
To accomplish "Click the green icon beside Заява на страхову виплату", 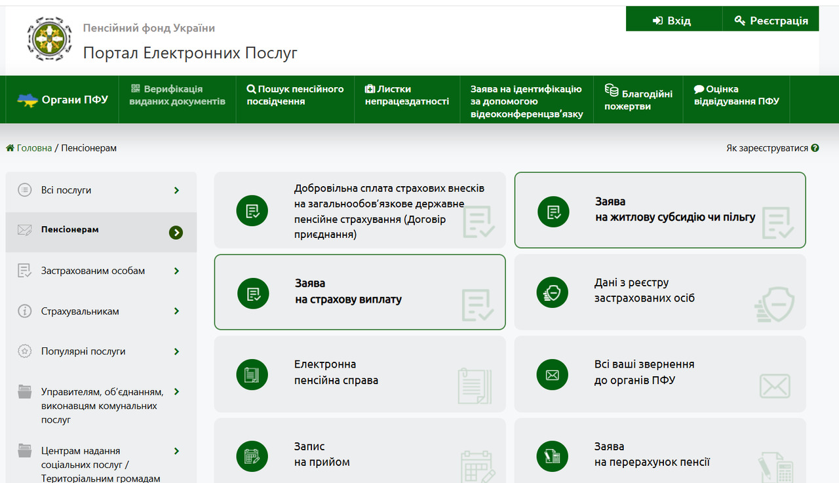I will coord(253,293).
